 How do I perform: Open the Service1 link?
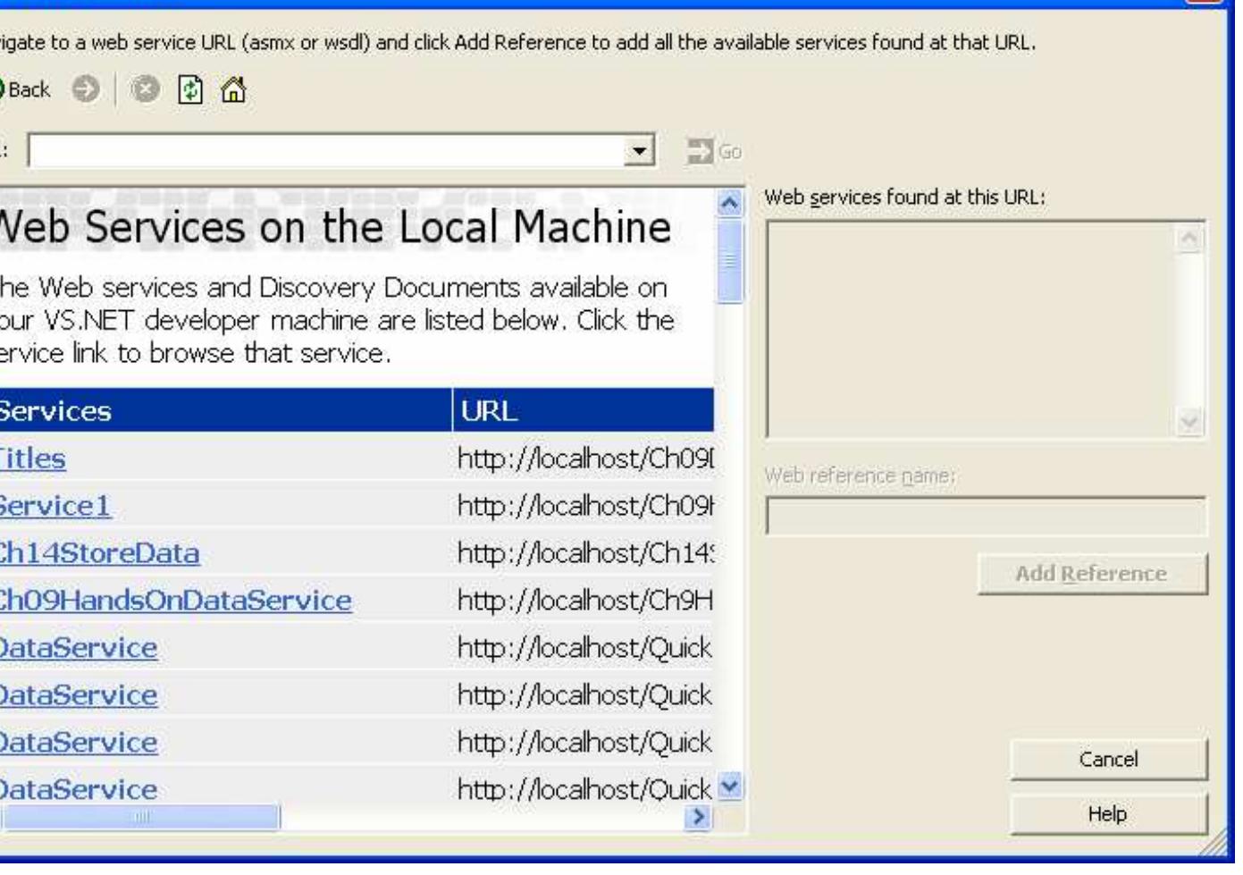coord(55,506)
